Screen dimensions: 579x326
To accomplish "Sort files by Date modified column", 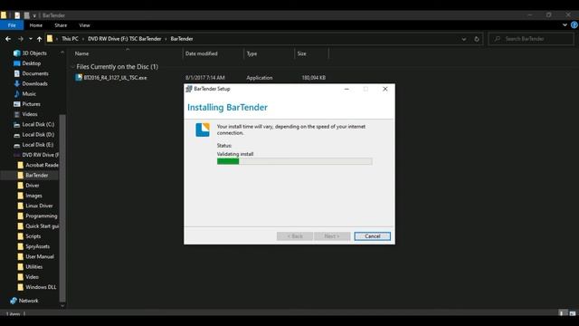I will tap(201, 53).
